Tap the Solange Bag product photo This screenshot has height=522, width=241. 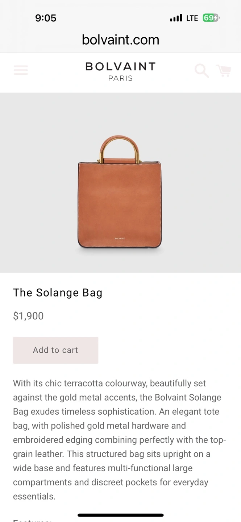[x=120, y=203]
